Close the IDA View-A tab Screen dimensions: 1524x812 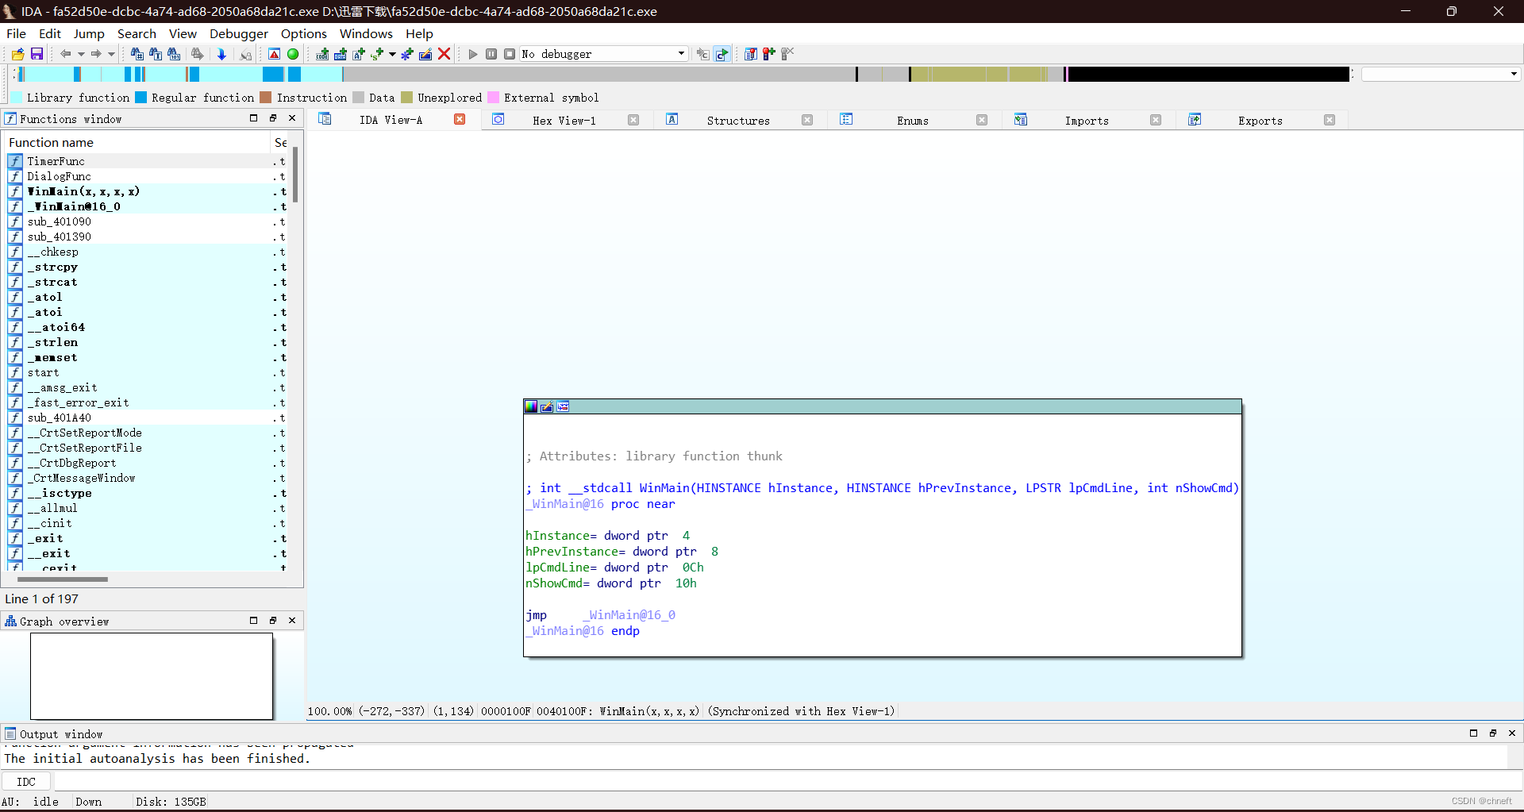[x=460, y=119]
